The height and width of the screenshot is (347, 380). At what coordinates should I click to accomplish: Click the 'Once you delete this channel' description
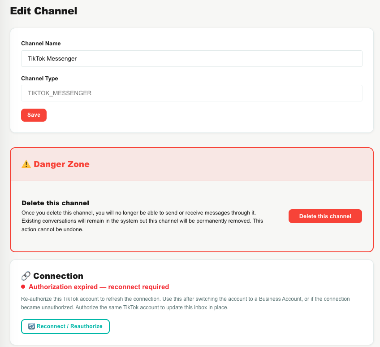(142, 221)
